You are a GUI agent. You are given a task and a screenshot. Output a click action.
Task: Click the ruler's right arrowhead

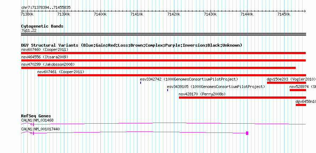pyautogui.click(x=305, y=11)
